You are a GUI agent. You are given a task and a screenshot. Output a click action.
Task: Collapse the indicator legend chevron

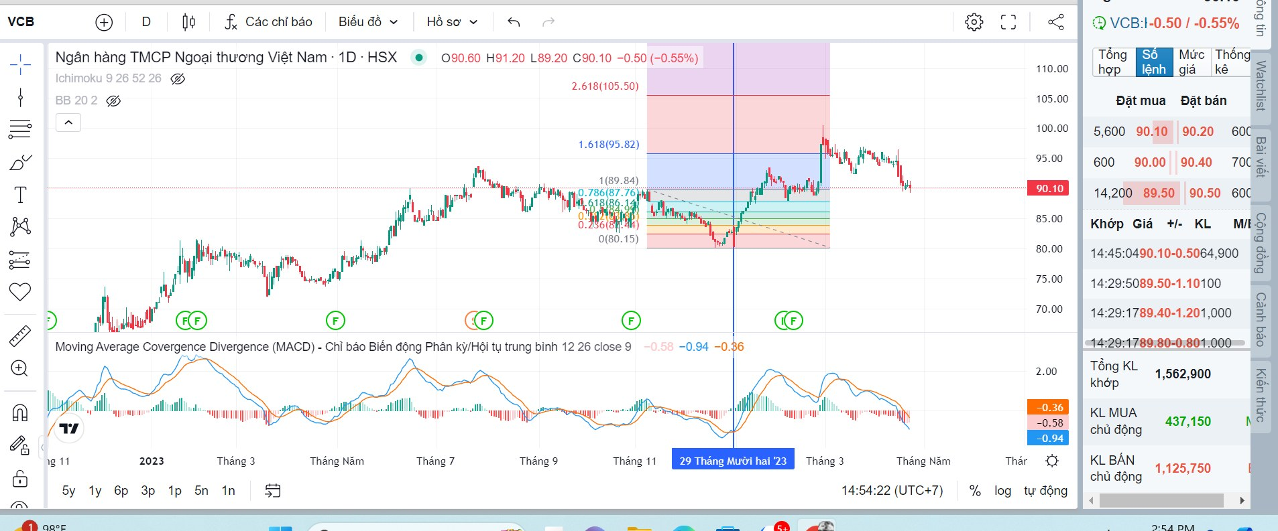tap(68, 123)
